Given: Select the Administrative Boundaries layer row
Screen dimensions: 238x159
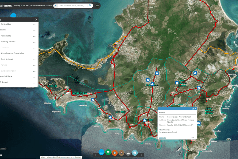Looking at the screenshot, I should click(x=18, y=53).
